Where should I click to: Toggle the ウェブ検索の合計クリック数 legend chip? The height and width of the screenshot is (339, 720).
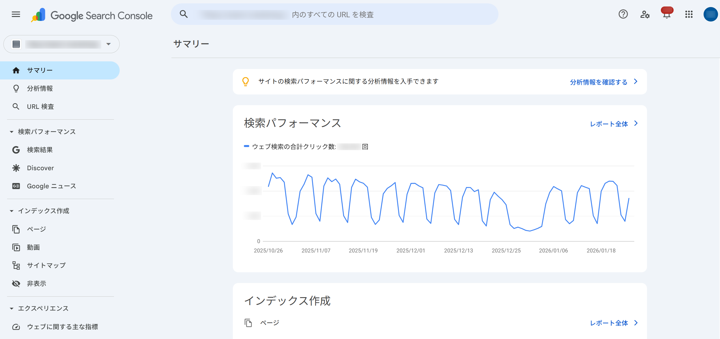pos(306,147)
